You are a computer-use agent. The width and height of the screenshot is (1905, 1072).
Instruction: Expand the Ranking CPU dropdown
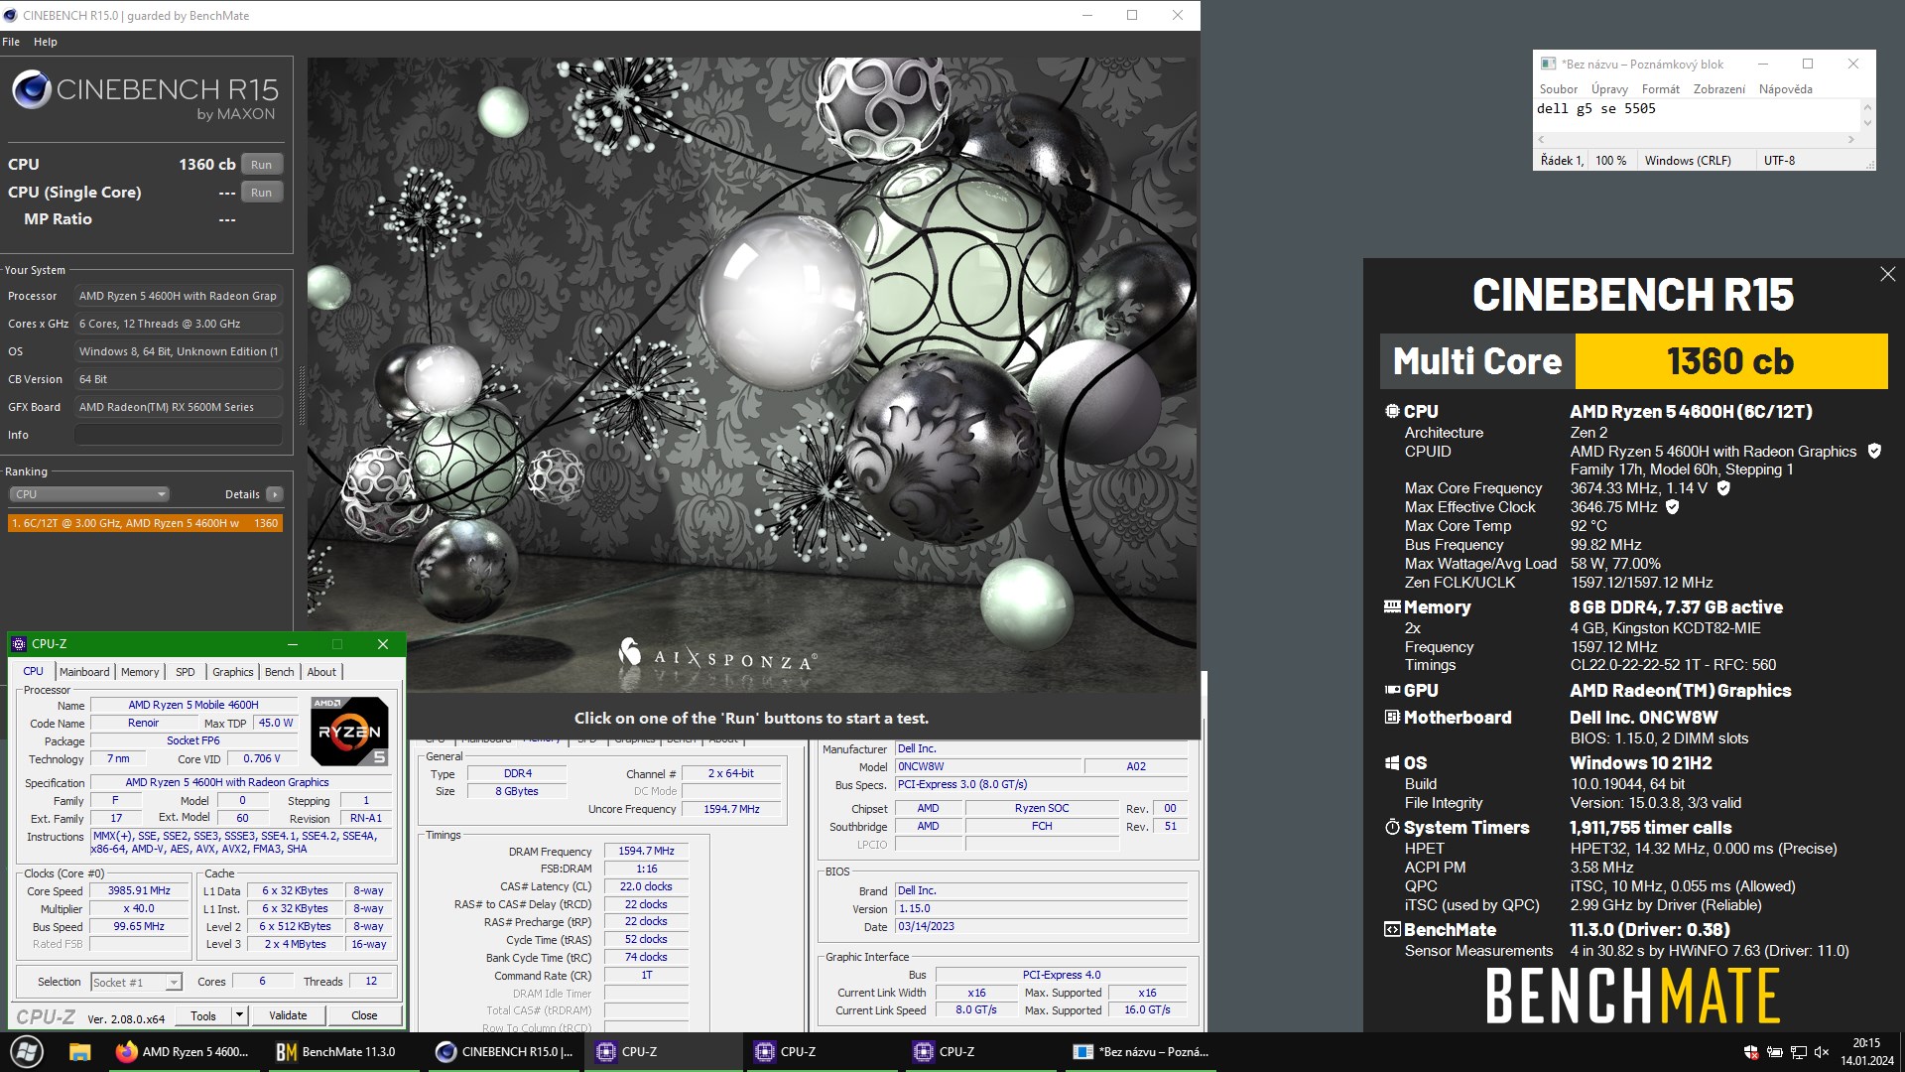pyautogui.click(x=89, y=494)
